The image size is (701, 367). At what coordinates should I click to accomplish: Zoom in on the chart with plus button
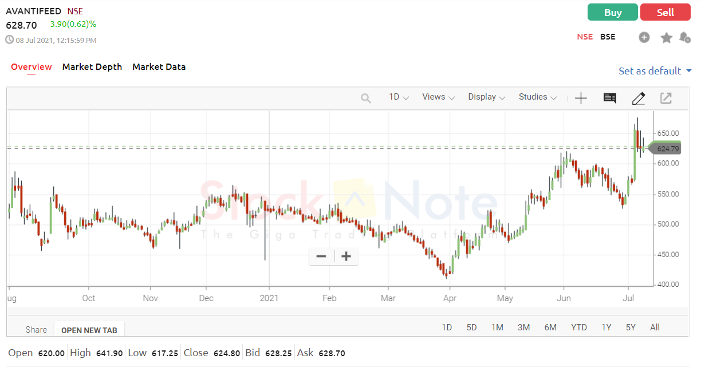coord(346,256)
